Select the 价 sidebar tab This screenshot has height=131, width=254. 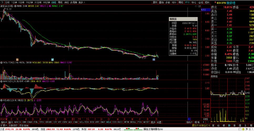click(x=219, y=125)
